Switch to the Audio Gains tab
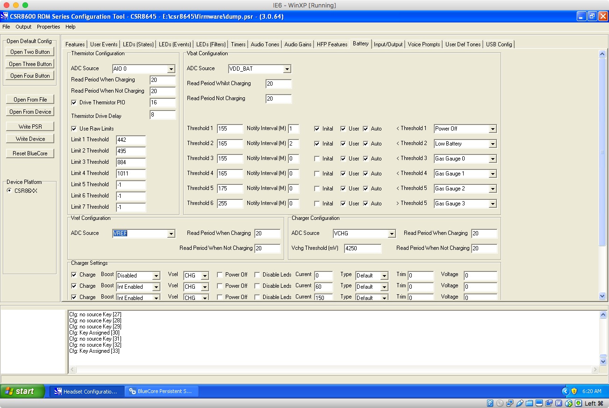 pyautogui.click(x=298, y=44)
